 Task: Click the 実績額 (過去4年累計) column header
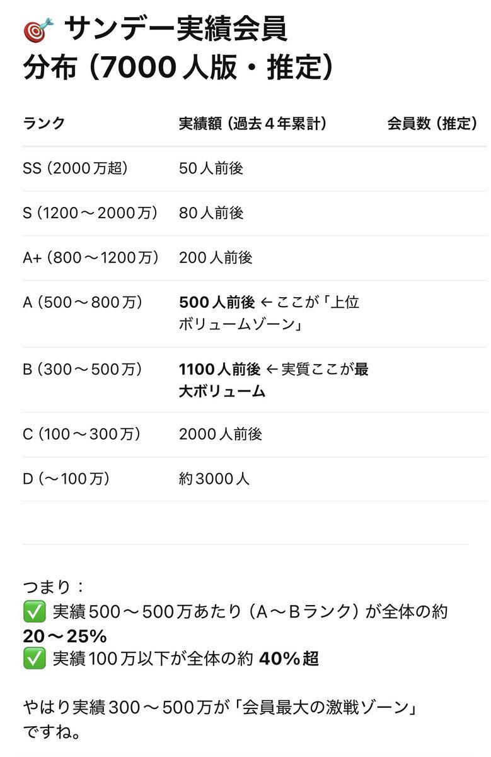[x=253, y=124]
